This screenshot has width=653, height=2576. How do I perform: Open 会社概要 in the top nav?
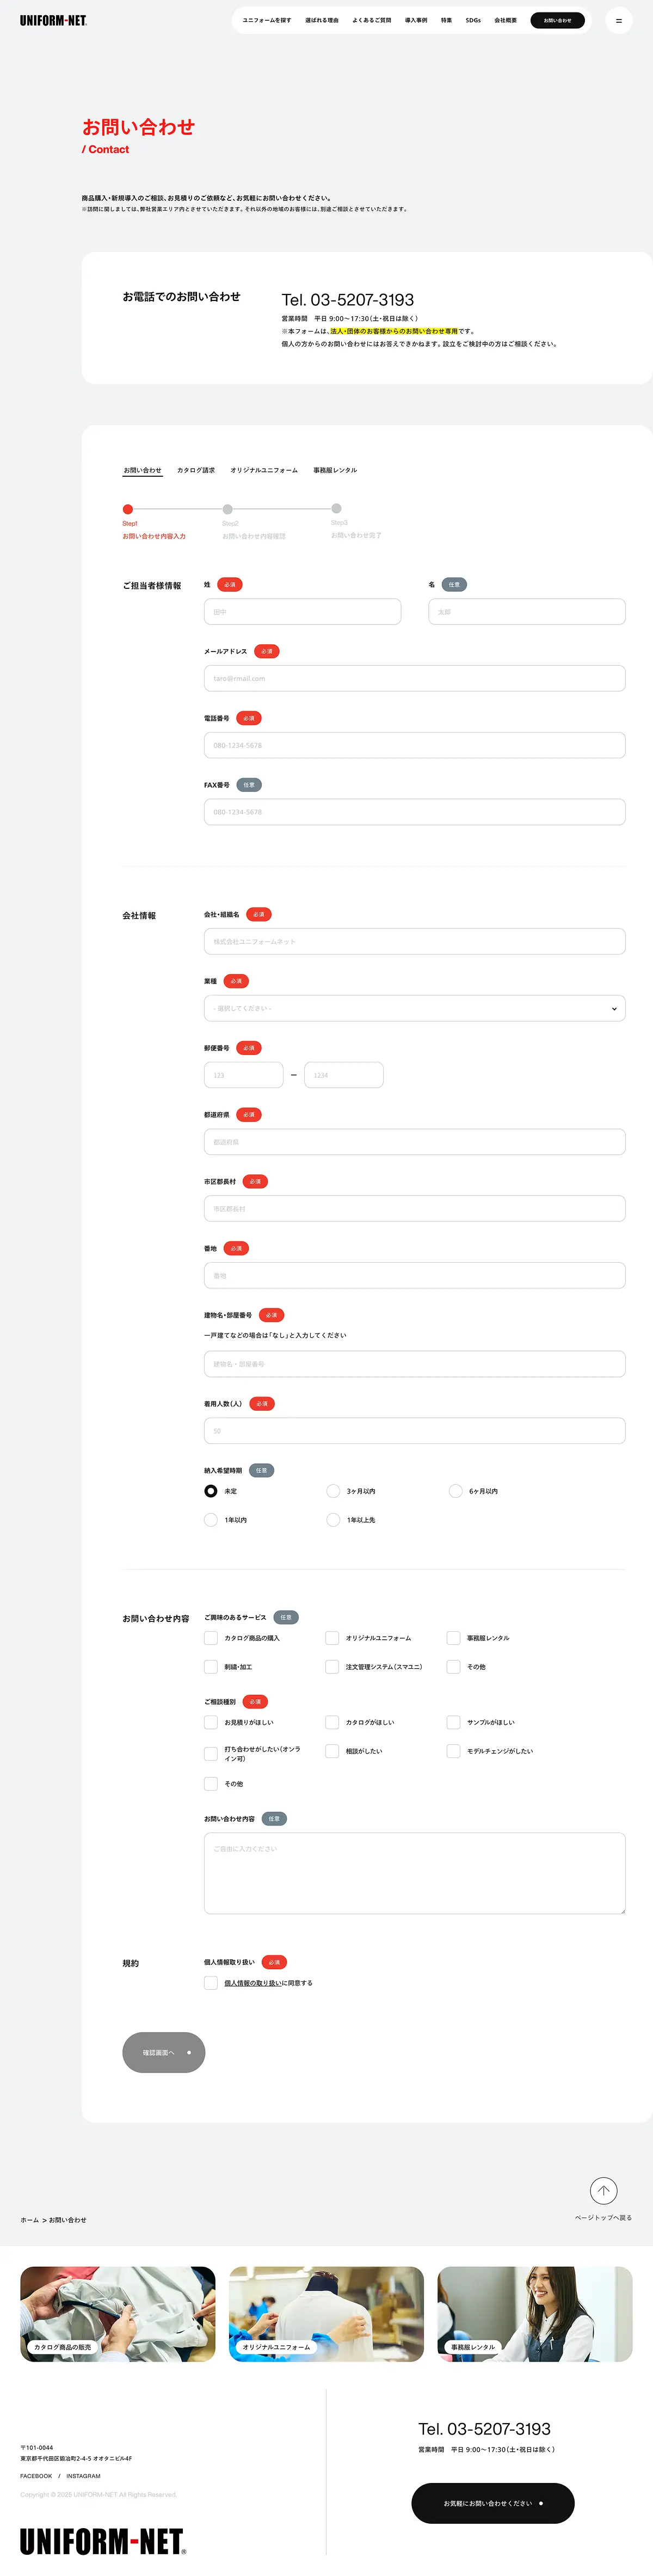505,20
